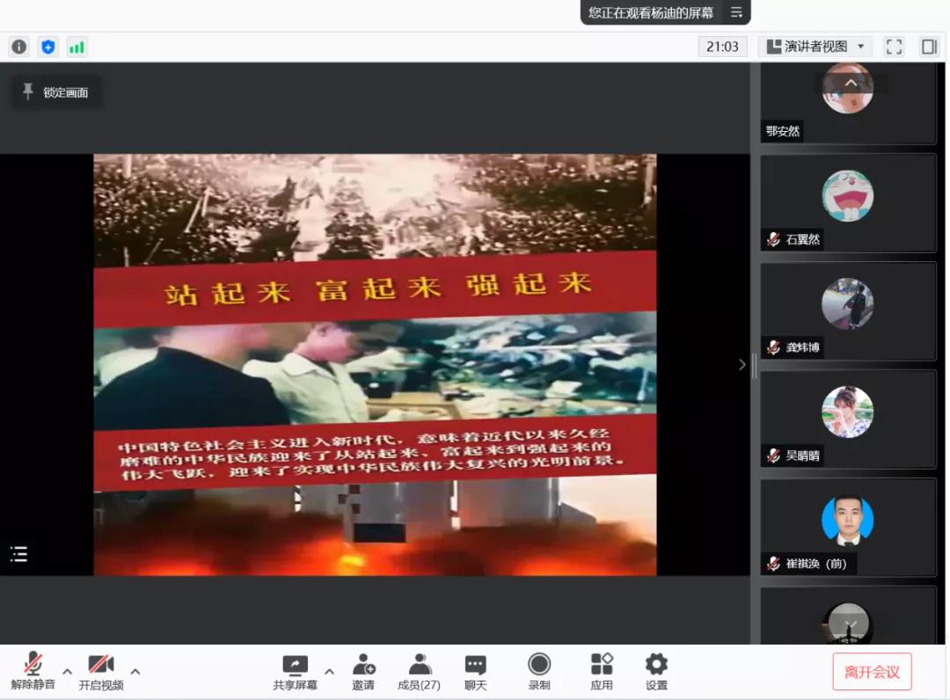Open 设置 settings gear
950x700 pixels.
coord(656,672)
